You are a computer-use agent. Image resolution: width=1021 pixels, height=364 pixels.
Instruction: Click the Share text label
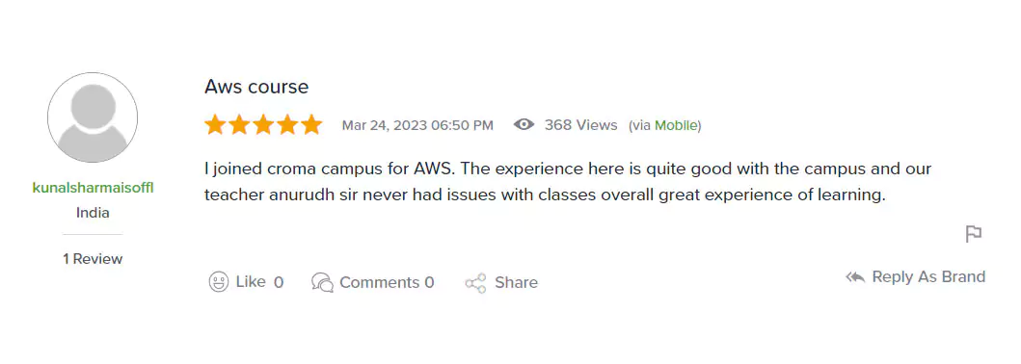517,283
